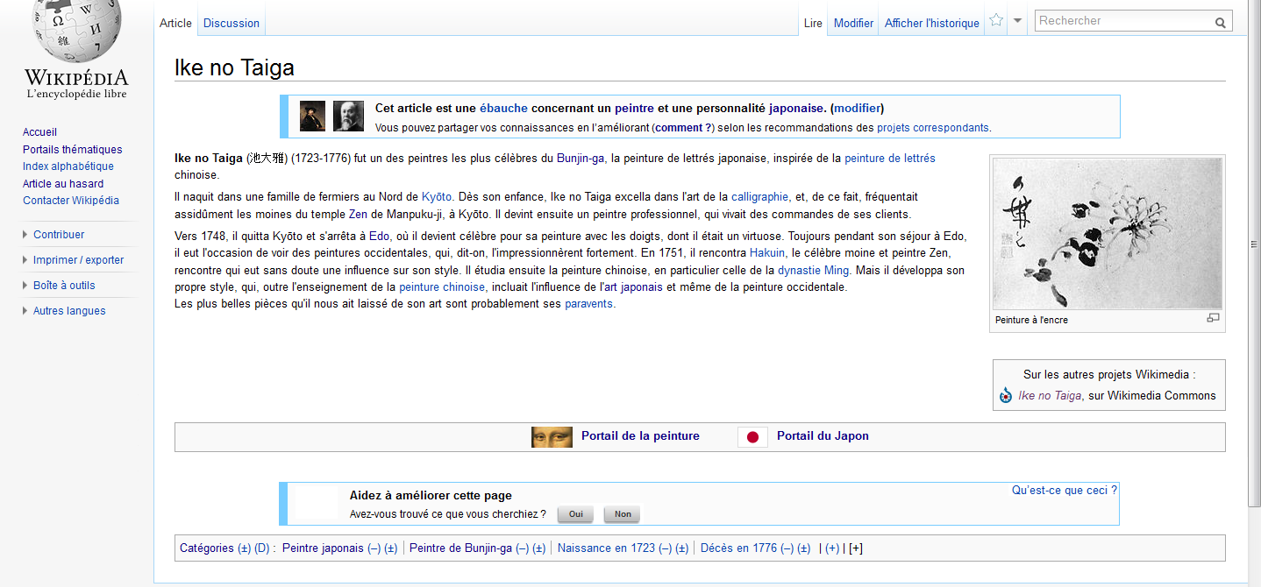The height and width of the screenshot is (587, 1261).
Task: Open Article au hasard link
Action: 63,184
